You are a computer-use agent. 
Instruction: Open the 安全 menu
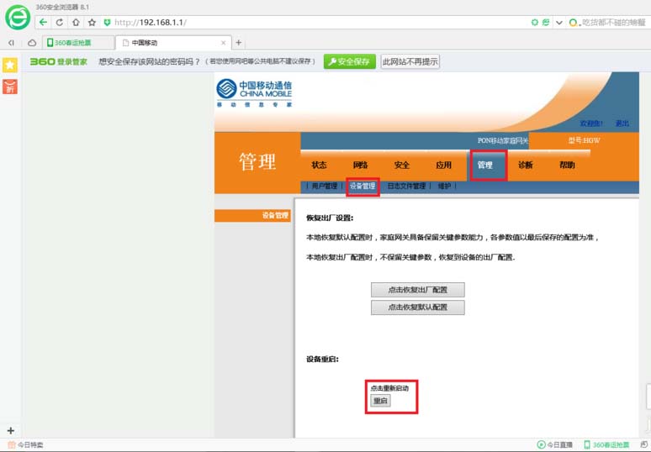[x=402, y=165]
